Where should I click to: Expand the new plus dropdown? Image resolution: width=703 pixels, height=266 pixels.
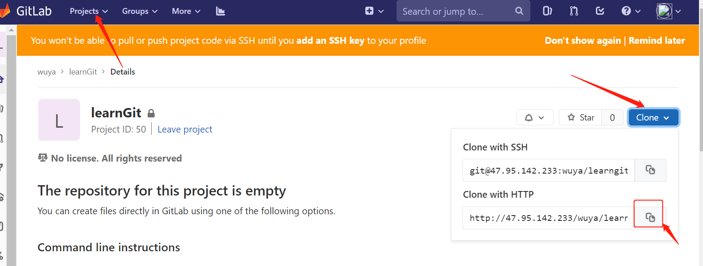[x=374, y=11]
